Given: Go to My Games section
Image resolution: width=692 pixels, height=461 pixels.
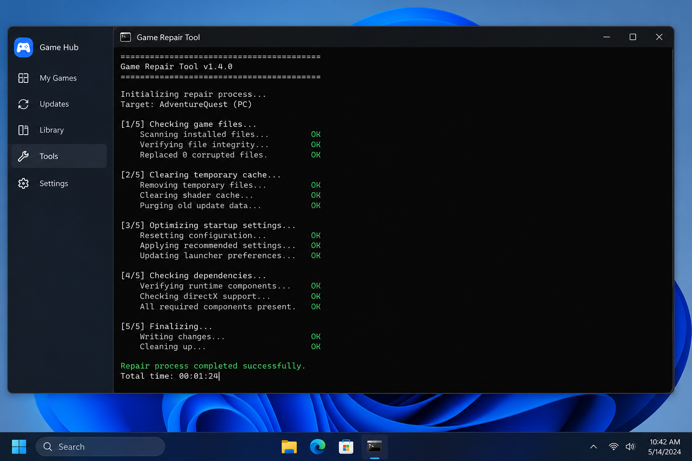Looking at the screenshot, I should (59, 78).
